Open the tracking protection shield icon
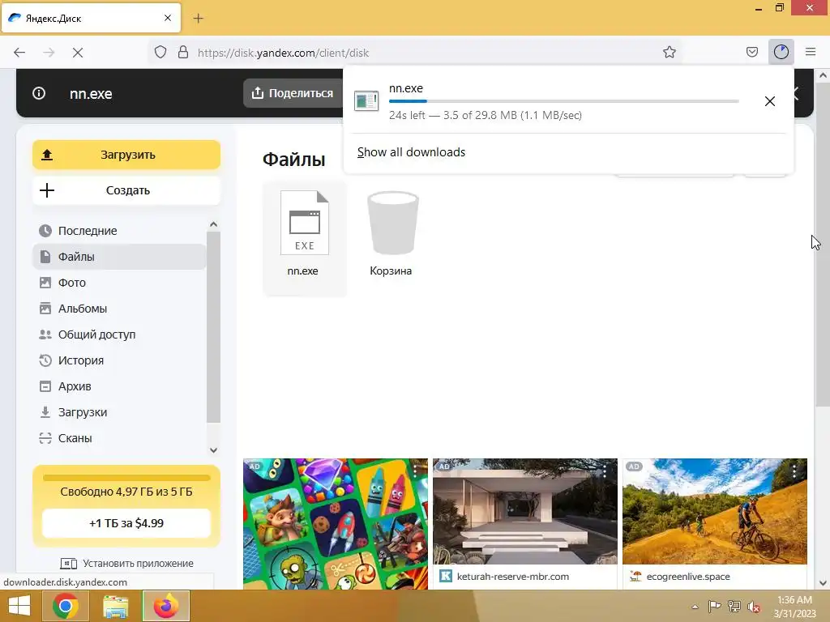 tap(160, 53)
